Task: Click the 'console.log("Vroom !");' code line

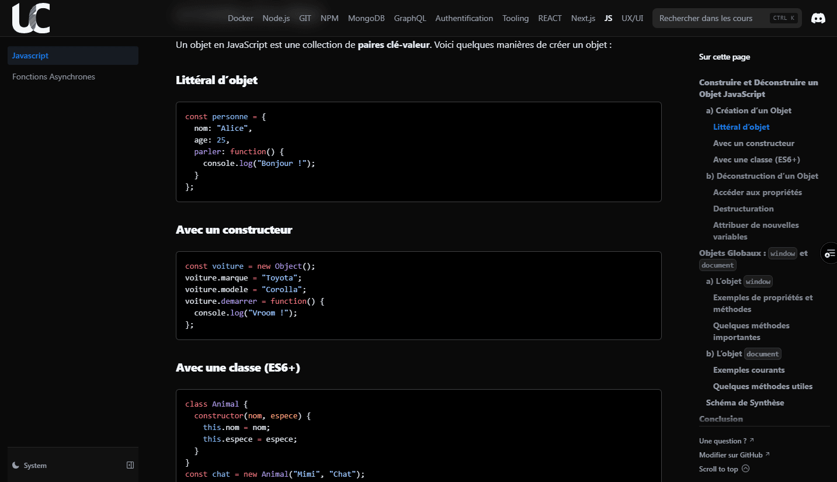Action: pyautogui.click(x=245, y=313)
